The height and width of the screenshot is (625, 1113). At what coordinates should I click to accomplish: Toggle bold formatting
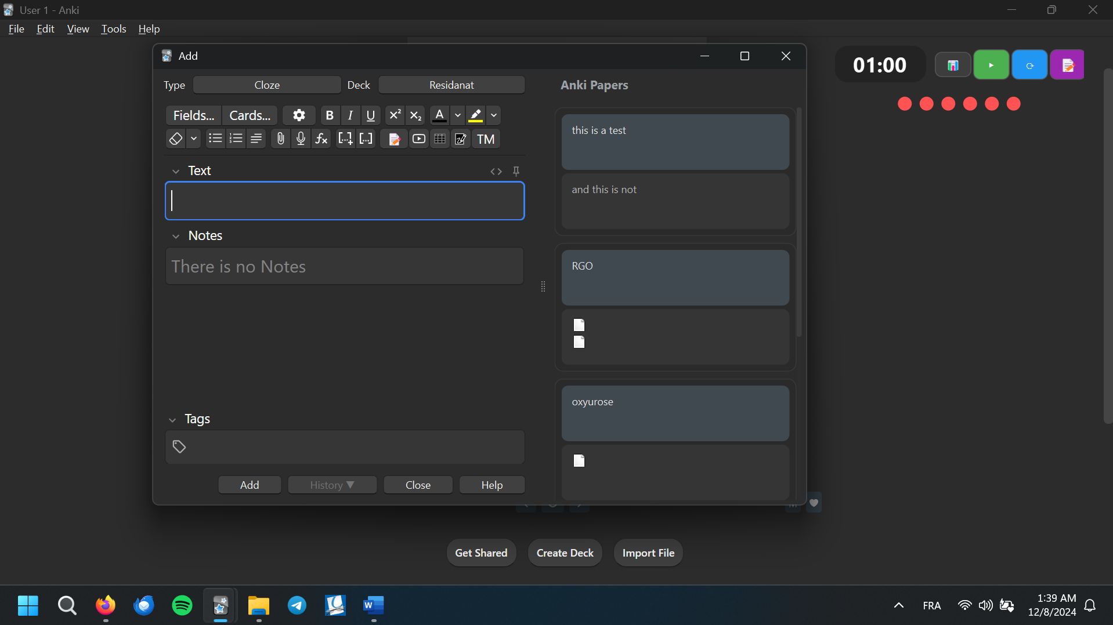(x=330, y=115)
